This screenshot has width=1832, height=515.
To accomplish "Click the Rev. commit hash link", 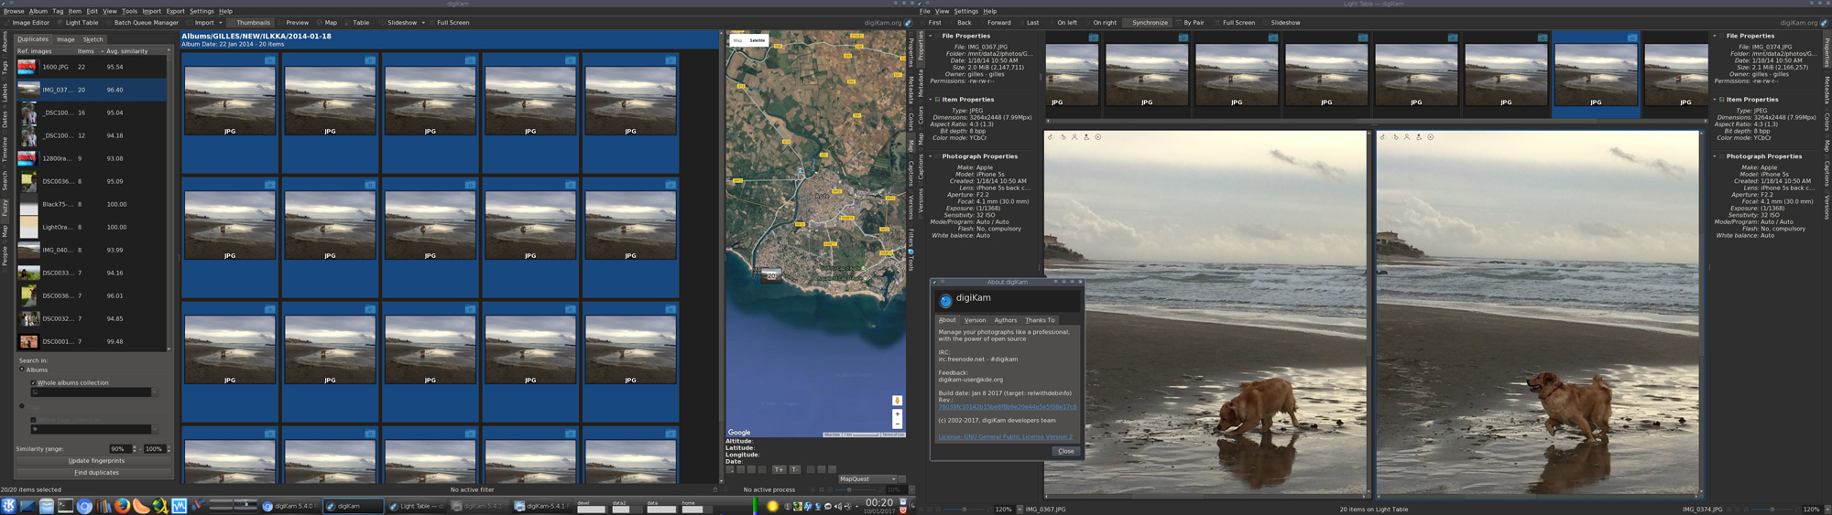I will [x=1007, y=407].
